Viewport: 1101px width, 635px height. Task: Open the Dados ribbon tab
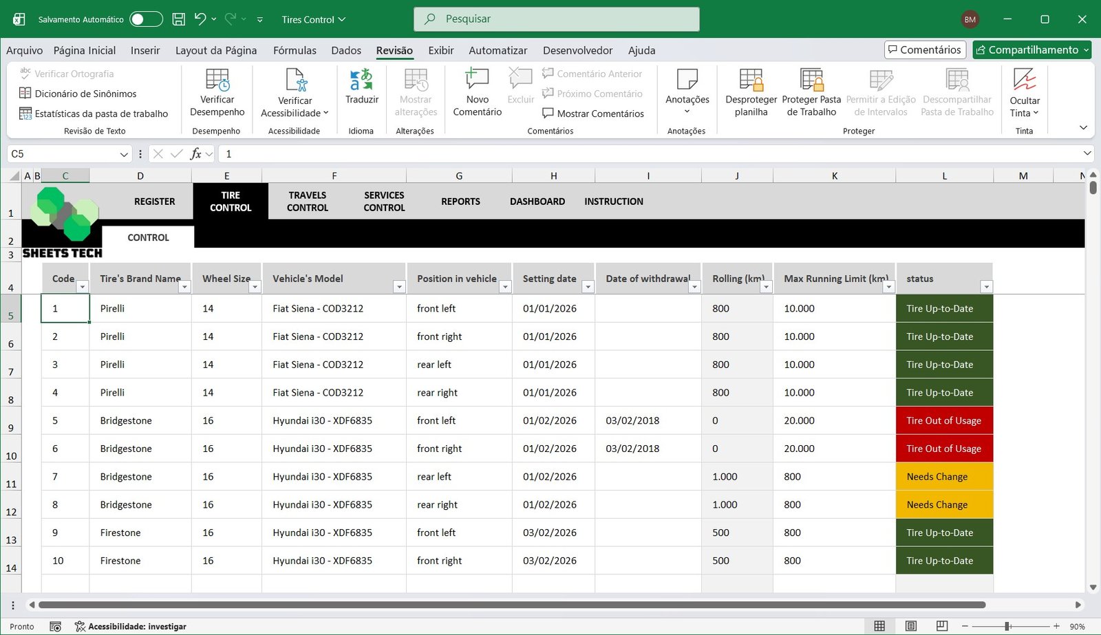point(346,50)
